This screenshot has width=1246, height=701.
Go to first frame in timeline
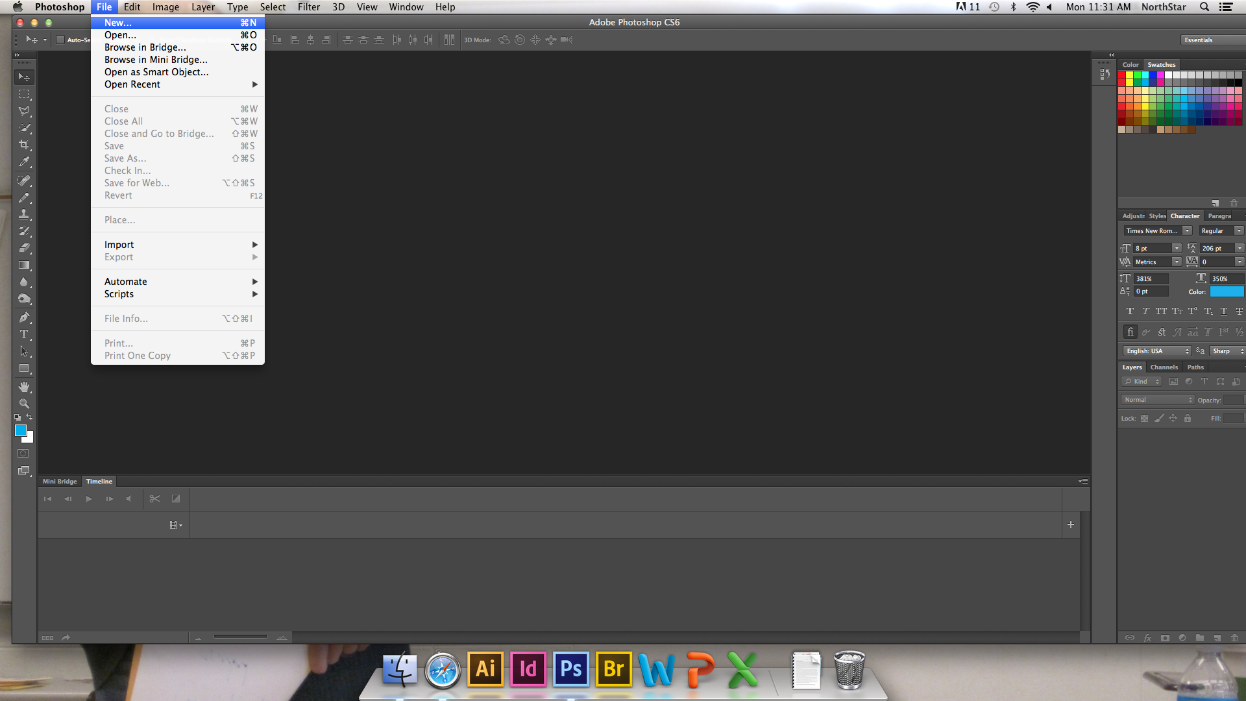(x=47, y=498)
